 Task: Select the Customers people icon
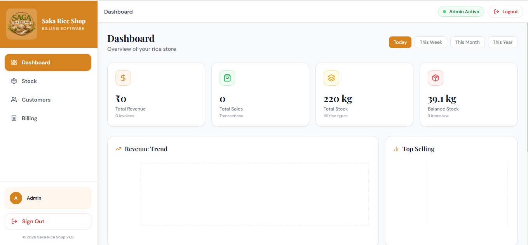[14, 100]
